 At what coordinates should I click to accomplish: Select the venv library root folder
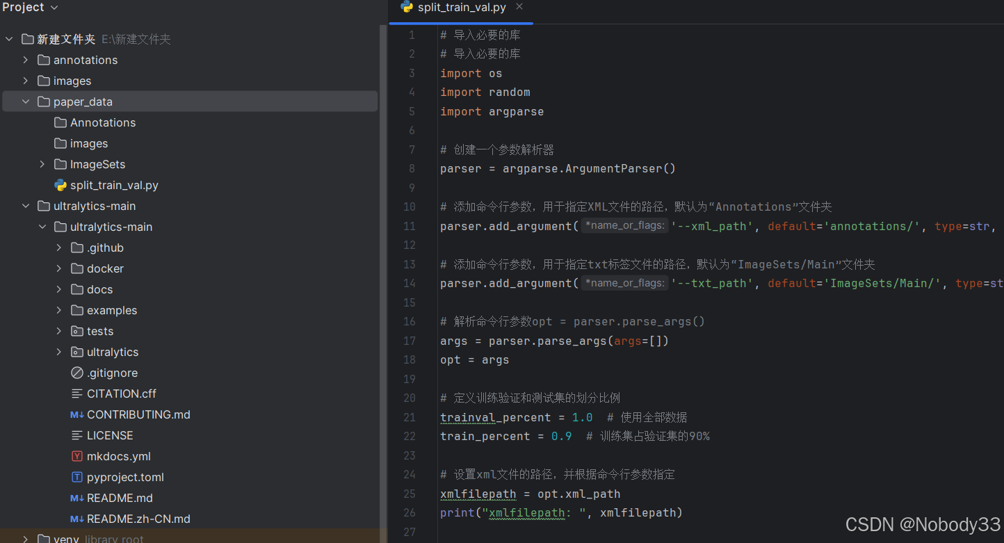pos(99,539)
